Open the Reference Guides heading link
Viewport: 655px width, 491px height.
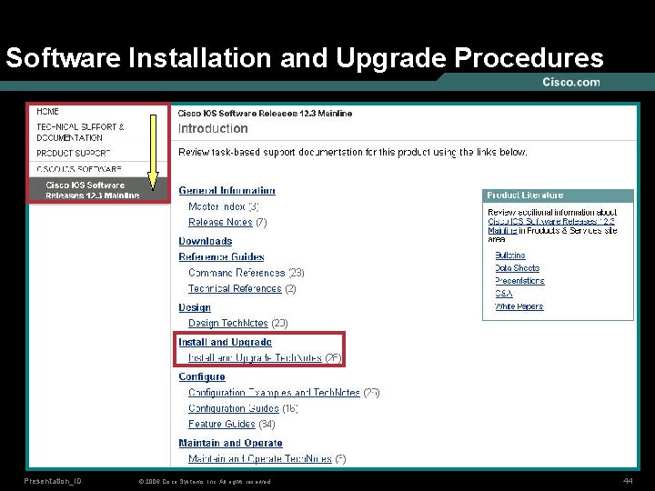[221, 256]
